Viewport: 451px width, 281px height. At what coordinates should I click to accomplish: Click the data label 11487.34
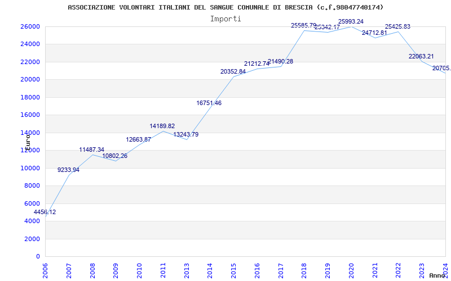tap(92, 149)
